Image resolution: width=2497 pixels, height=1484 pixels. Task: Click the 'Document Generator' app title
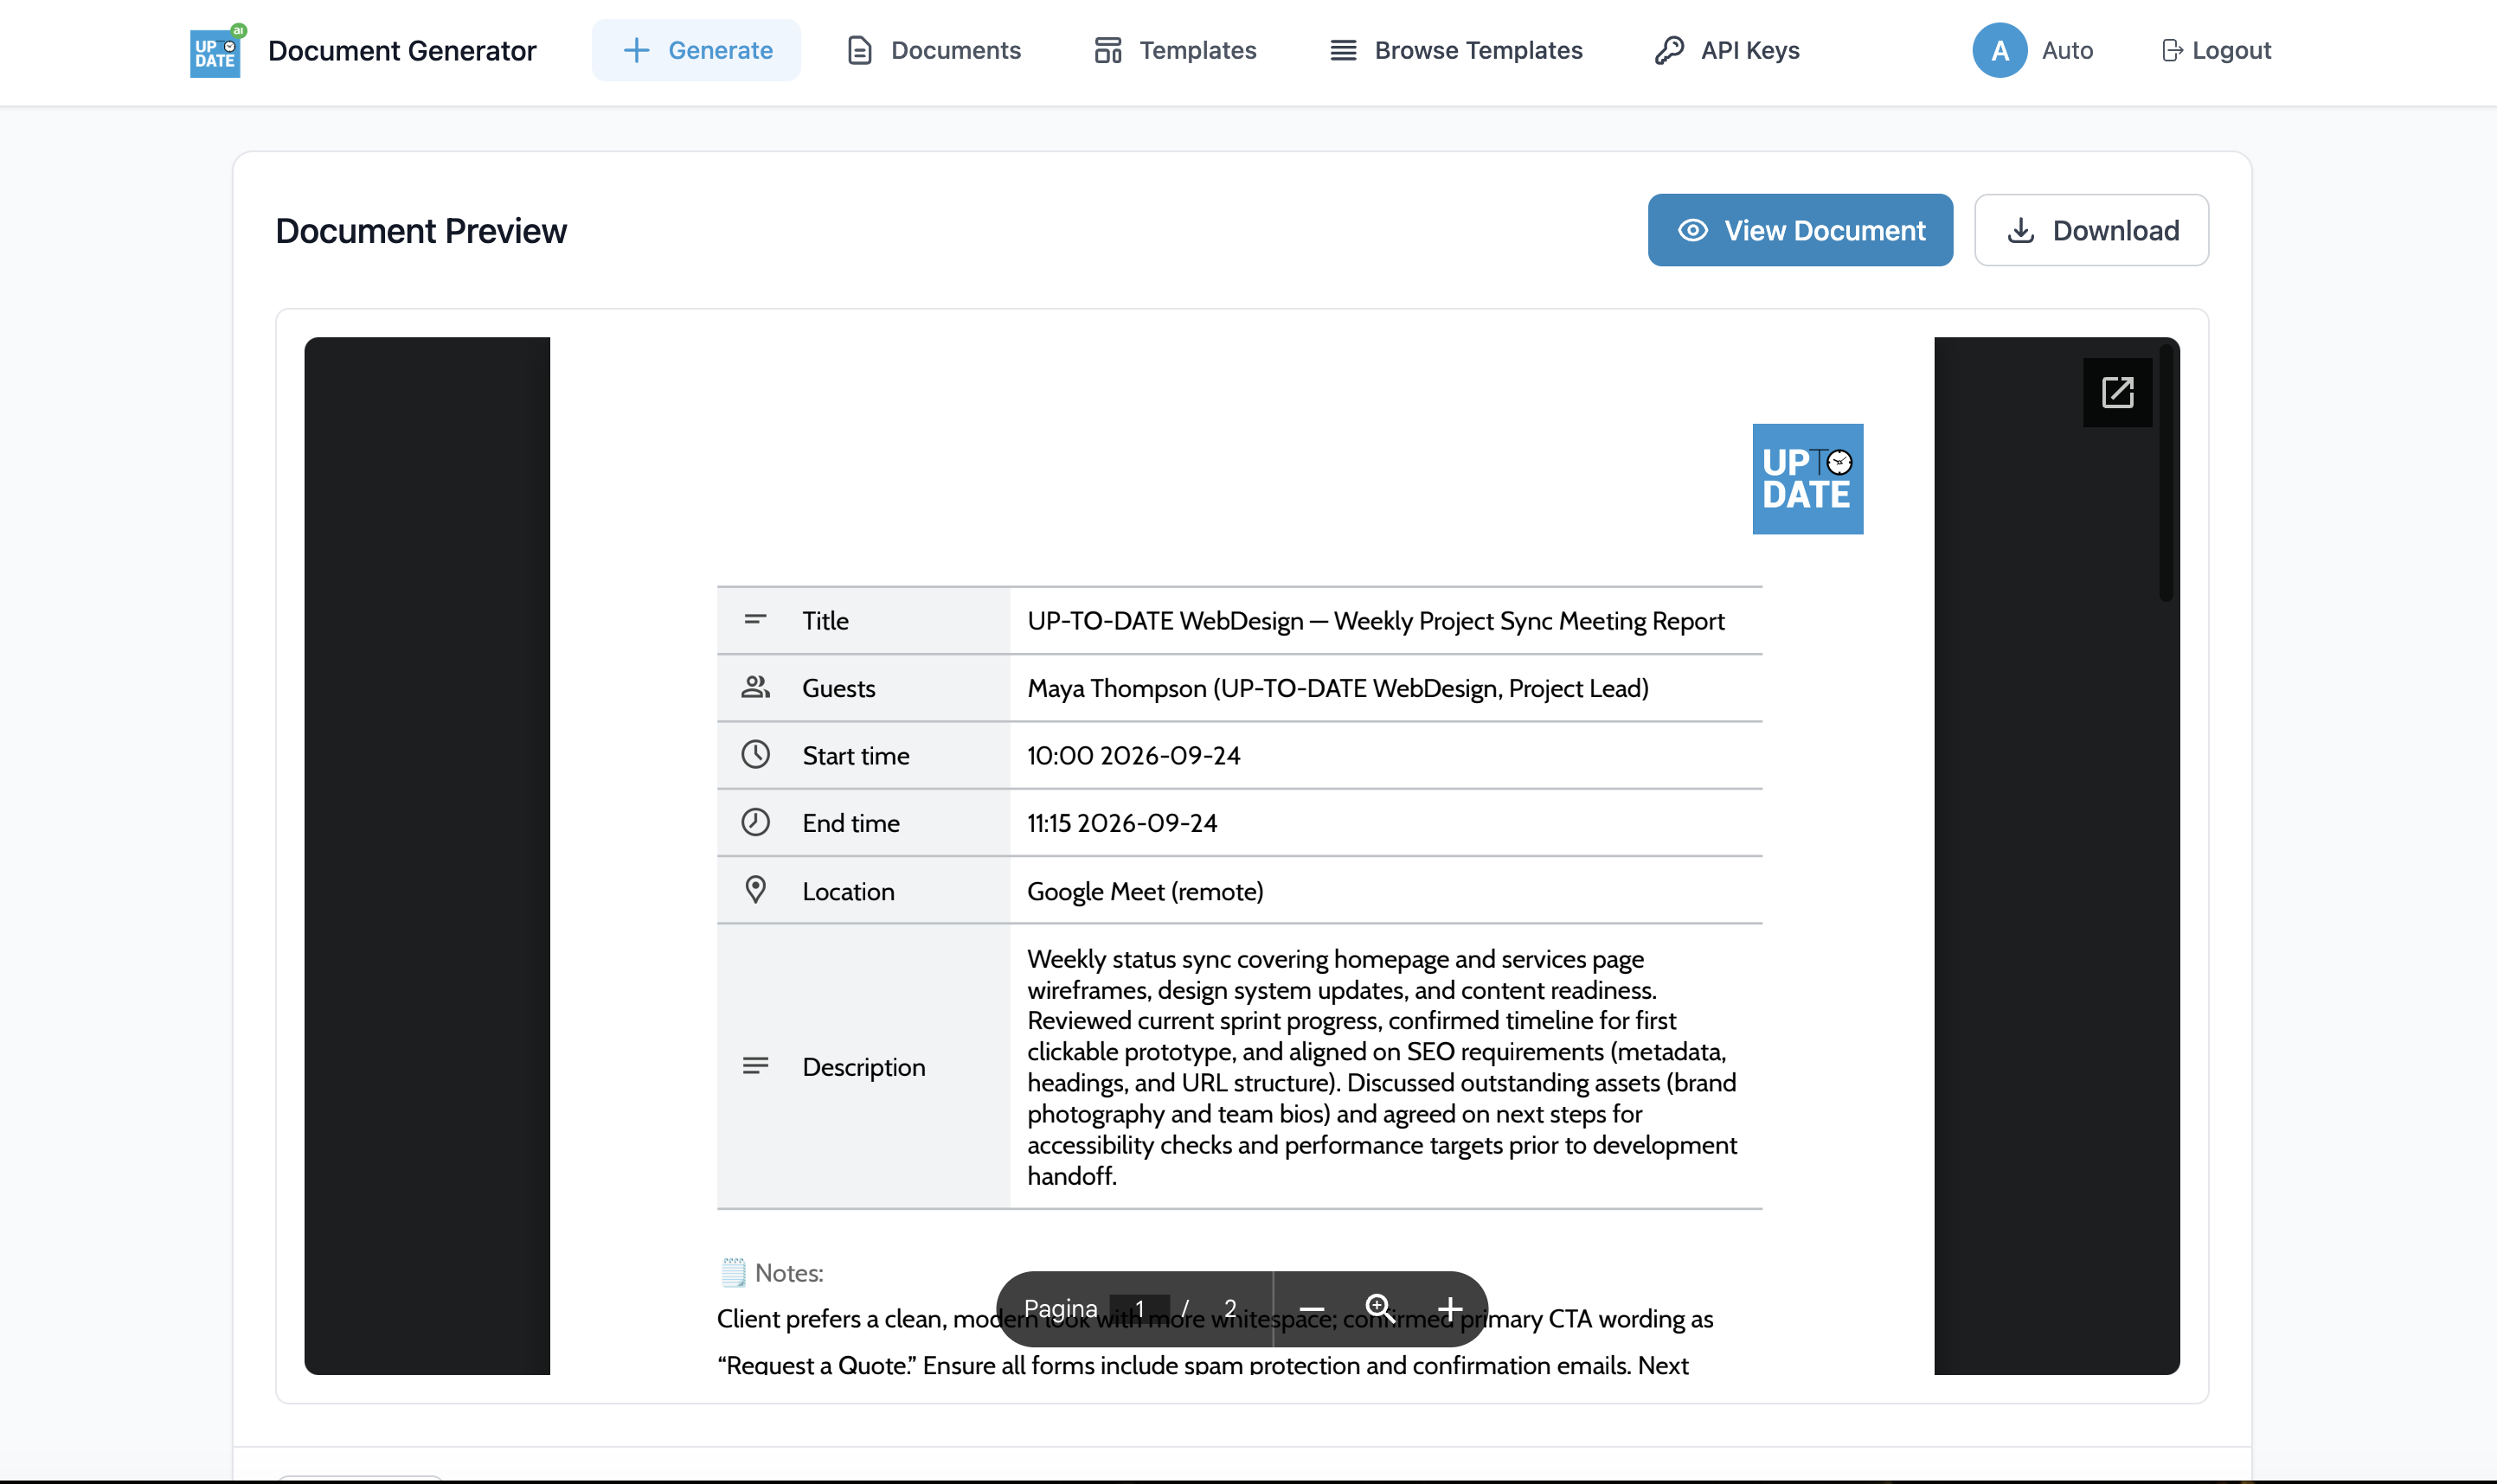[x=402, y=50]
